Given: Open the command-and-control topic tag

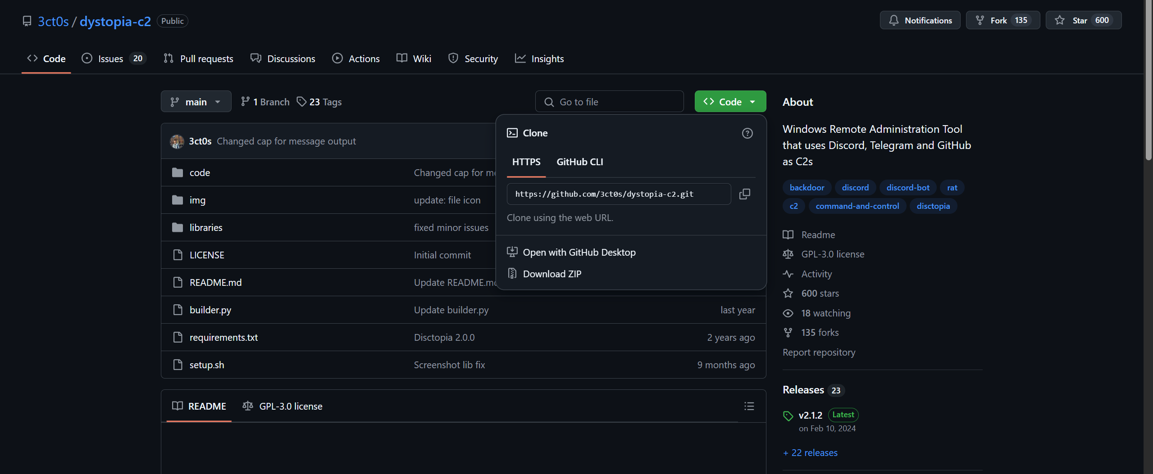Looking at the screenshot, I should pos(857,206).
